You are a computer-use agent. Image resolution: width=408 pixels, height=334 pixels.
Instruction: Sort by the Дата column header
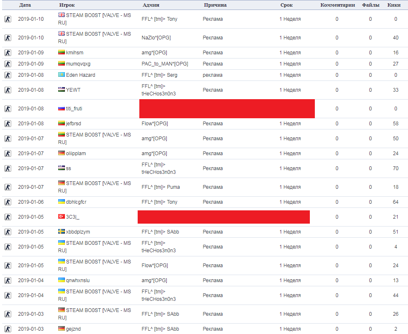[x=25, y=5]
